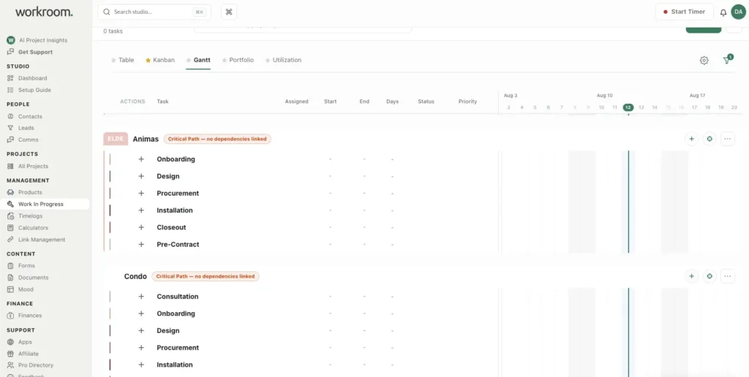Open the filter with badge

[x=727, y=60]
